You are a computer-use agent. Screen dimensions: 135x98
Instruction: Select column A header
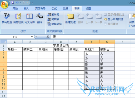pos(15,42)
